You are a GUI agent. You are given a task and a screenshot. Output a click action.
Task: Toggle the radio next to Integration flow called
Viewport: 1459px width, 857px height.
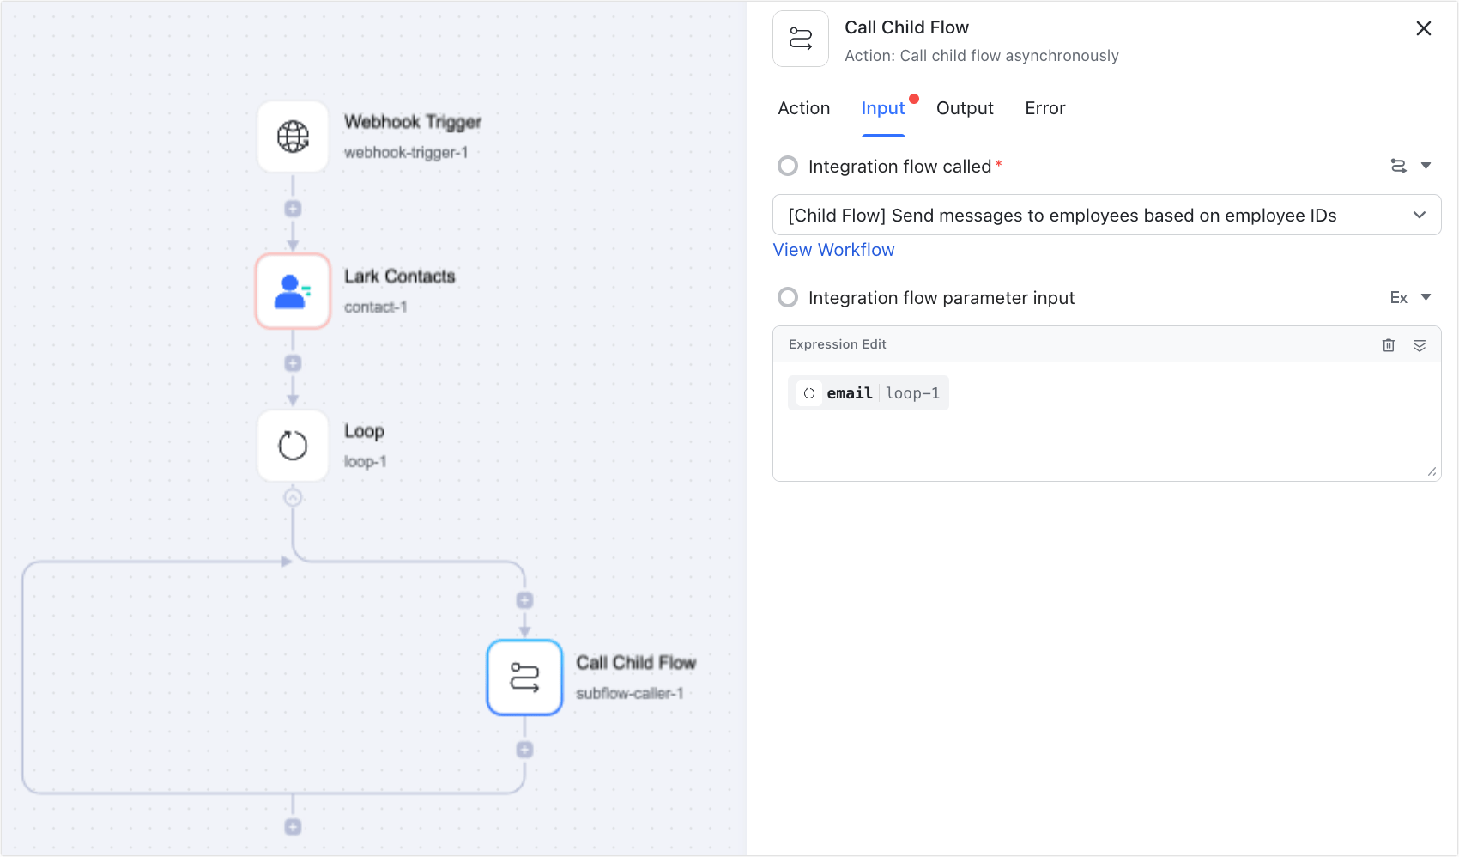788,166
